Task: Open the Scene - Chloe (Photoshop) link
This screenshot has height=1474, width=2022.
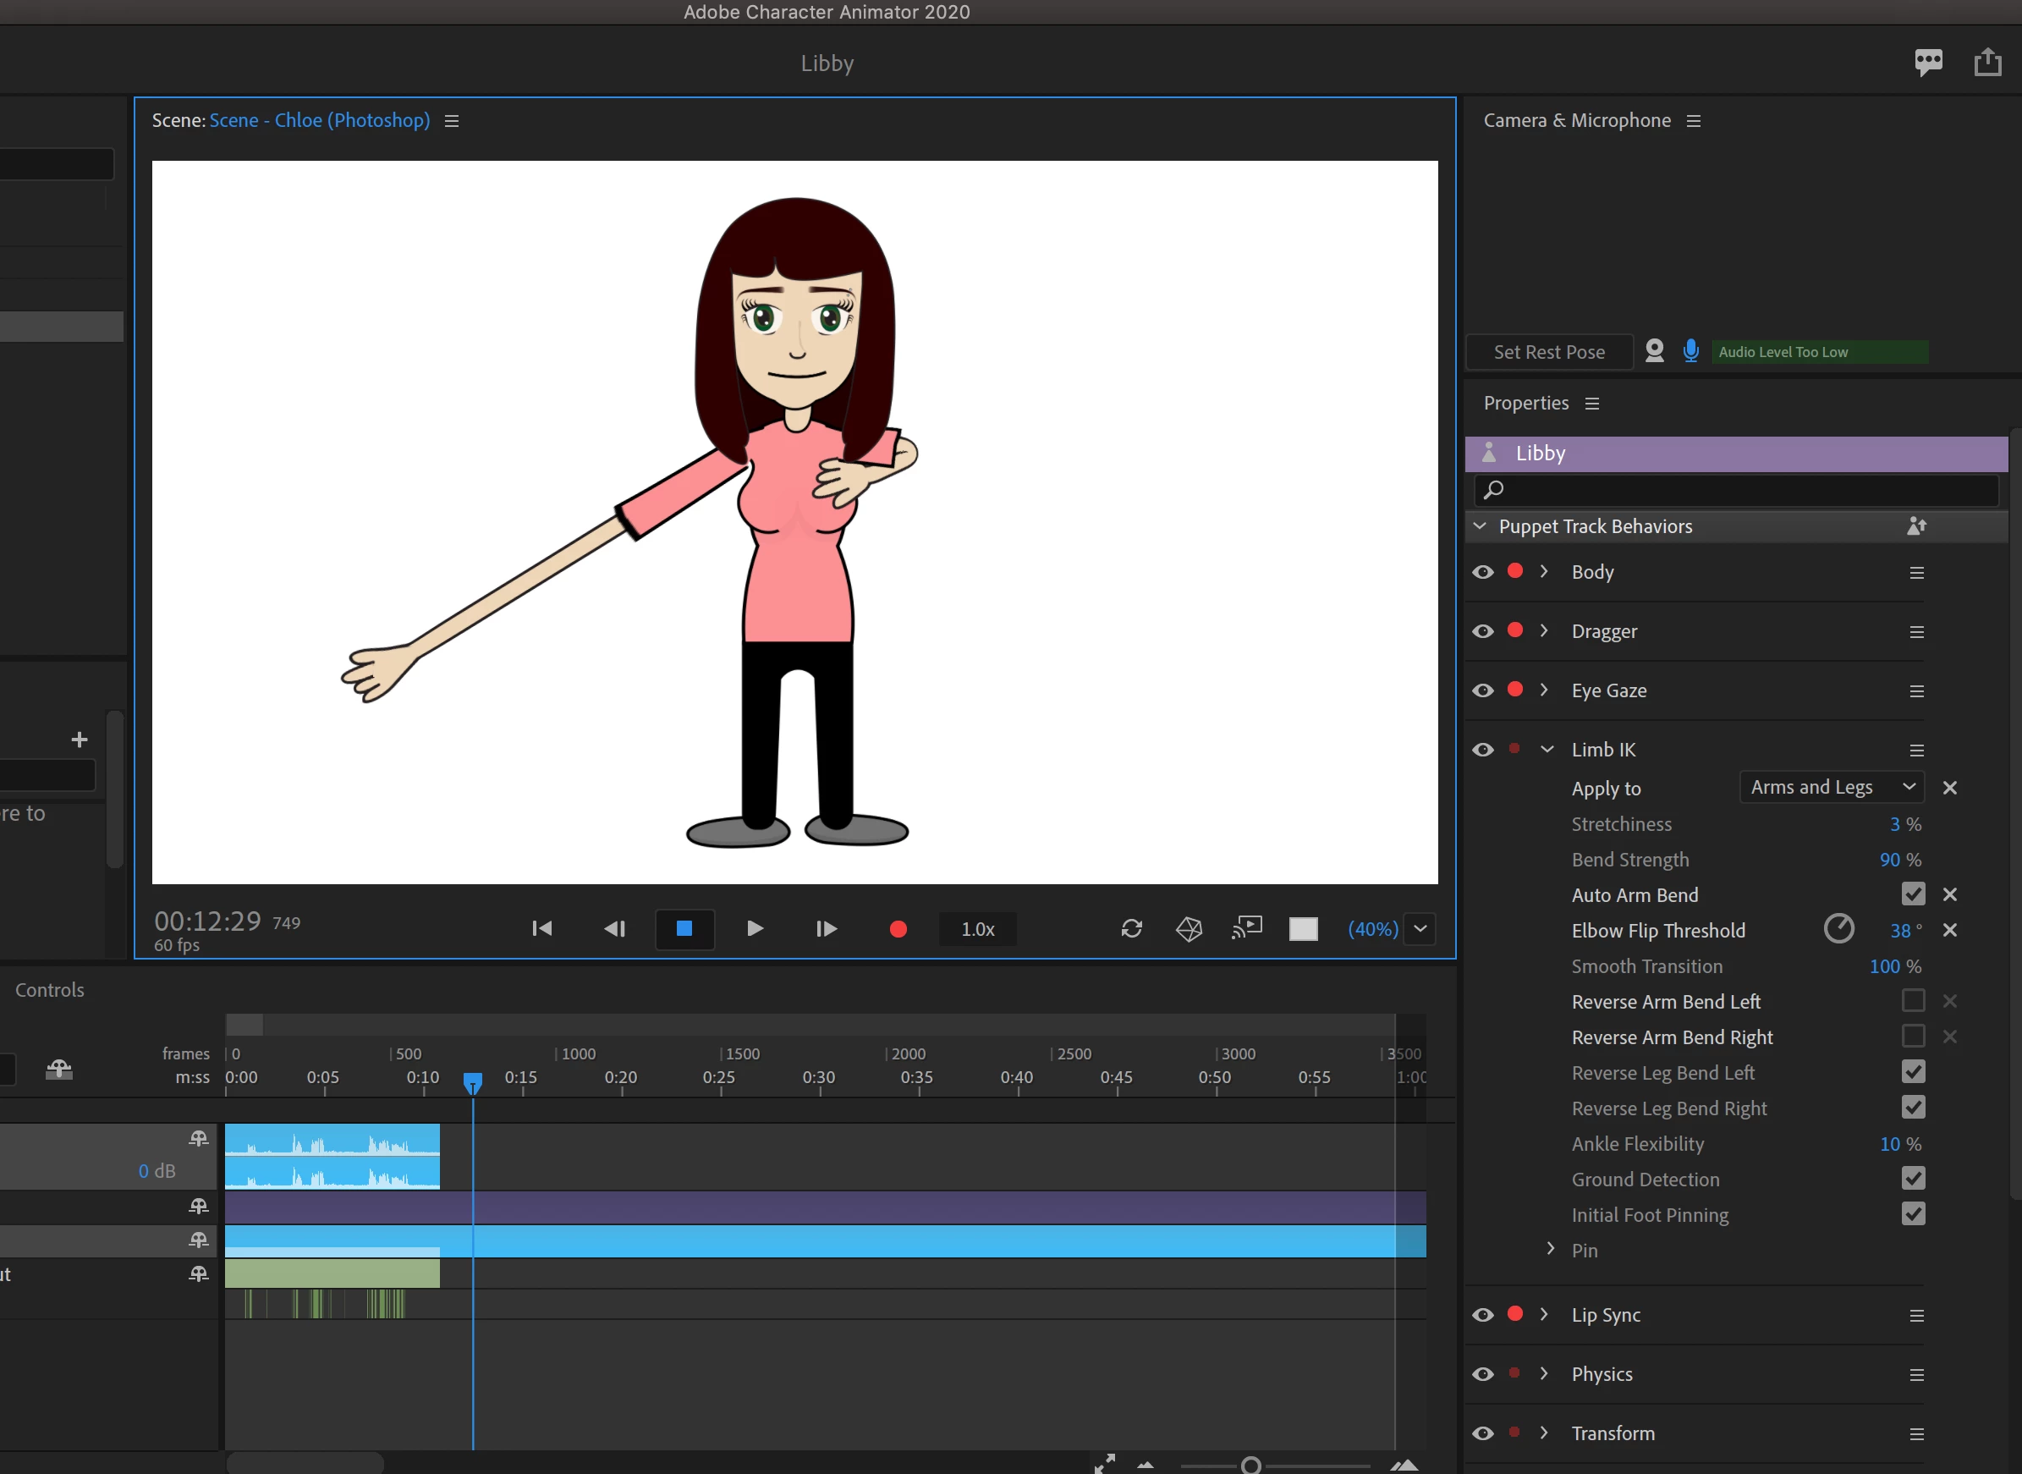Action: pos(319,120)
